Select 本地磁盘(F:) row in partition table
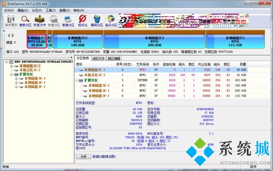The image size is (273, 171). pos(161,96)
